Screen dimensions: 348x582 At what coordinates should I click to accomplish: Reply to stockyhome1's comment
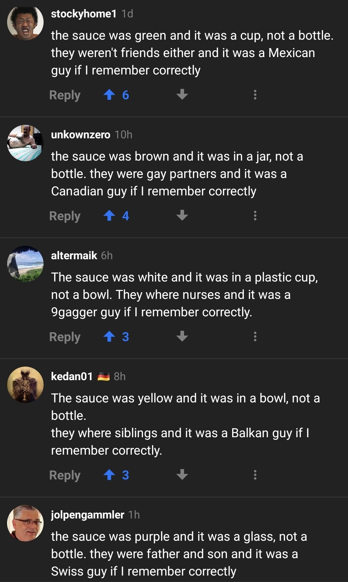pyautogui.click(x=65, y=95)
